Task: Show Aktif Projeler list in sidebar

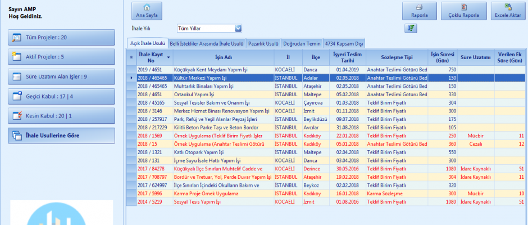Action: [x=62, y=57]
